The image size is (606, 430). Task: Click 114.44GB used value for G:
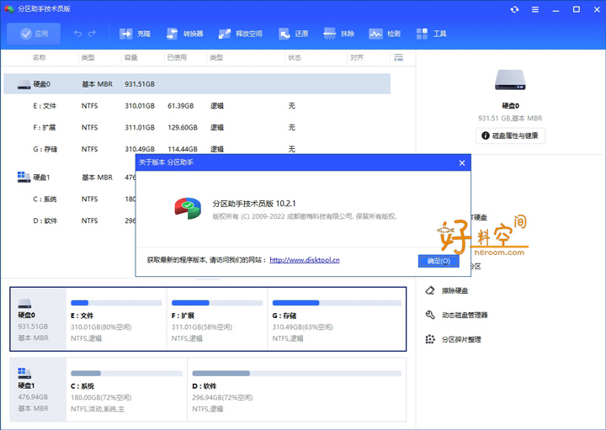[x=183, y=149]
